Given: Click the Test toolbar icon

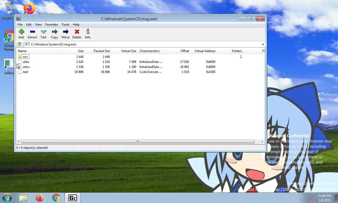Looking at the screenshot, I should 44,32.
